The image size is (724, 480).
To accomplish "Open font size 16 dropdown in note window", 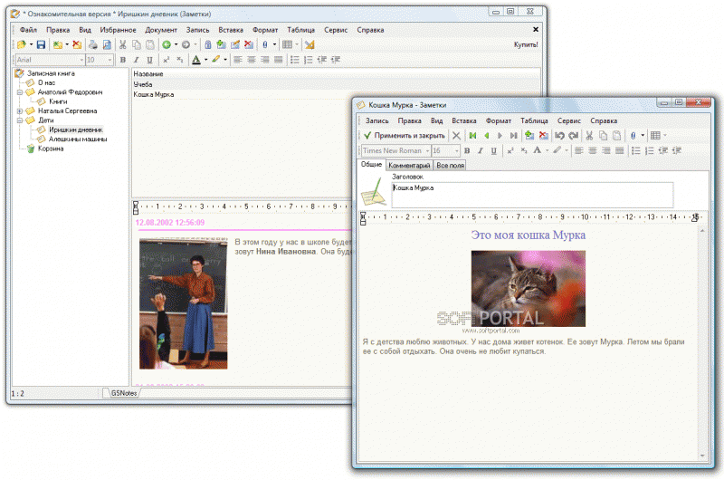I will [x=457, y=150].
